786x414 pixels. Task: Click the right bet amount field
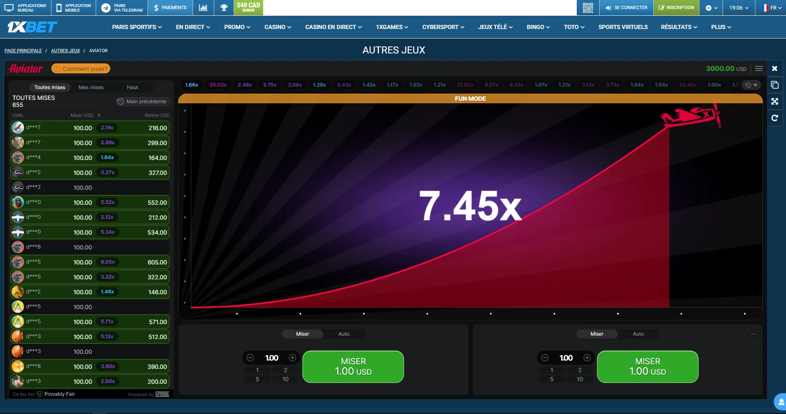tap(566, 358)
